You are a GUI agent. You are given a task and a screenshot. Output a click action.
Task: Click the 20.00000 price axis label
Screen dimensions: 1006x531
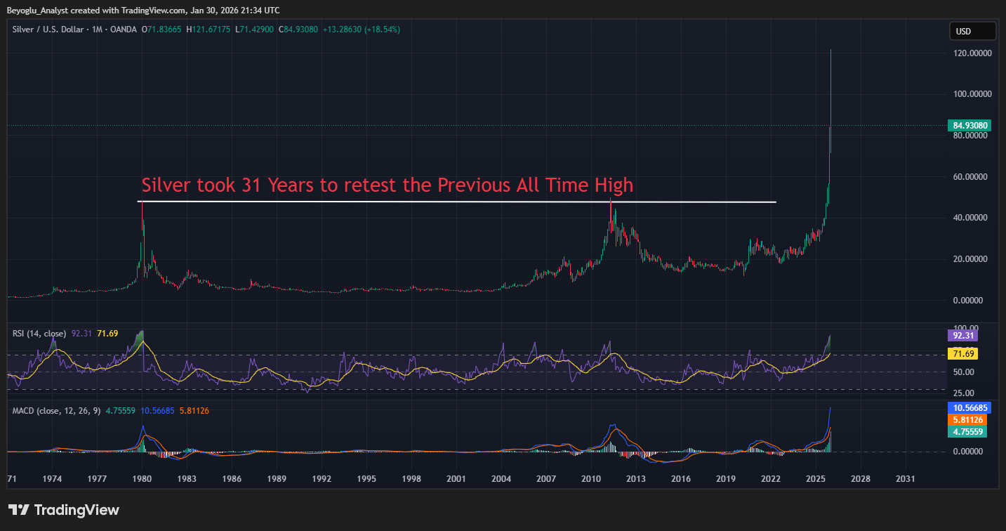tap(972, 259)
